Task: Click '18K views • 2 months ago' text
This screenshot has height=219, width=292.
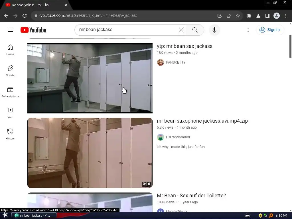Action: (177, 53)
